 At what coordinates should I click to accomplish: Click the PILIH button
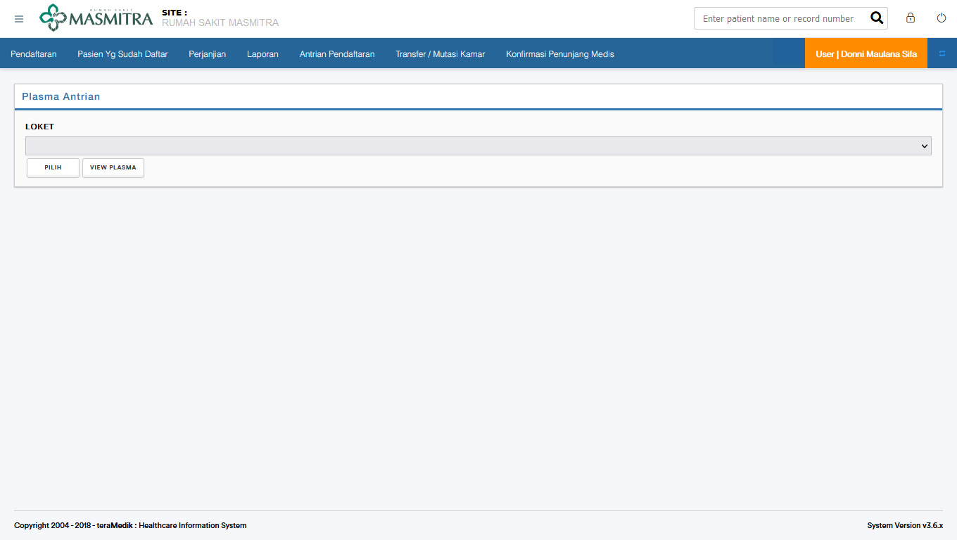click(53, 167)
